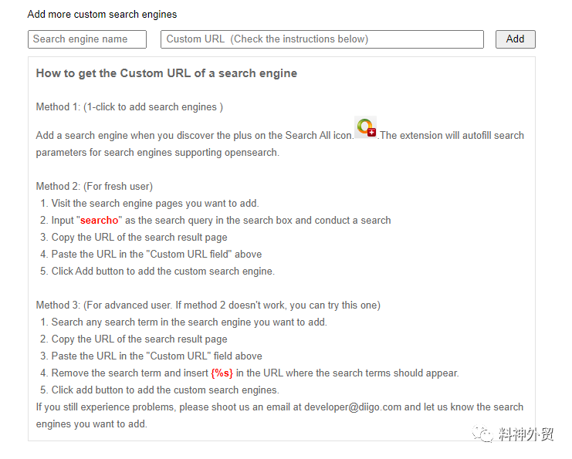
Task: Click the "How to get the Custom URL" heading
Action: click(167, 74)
